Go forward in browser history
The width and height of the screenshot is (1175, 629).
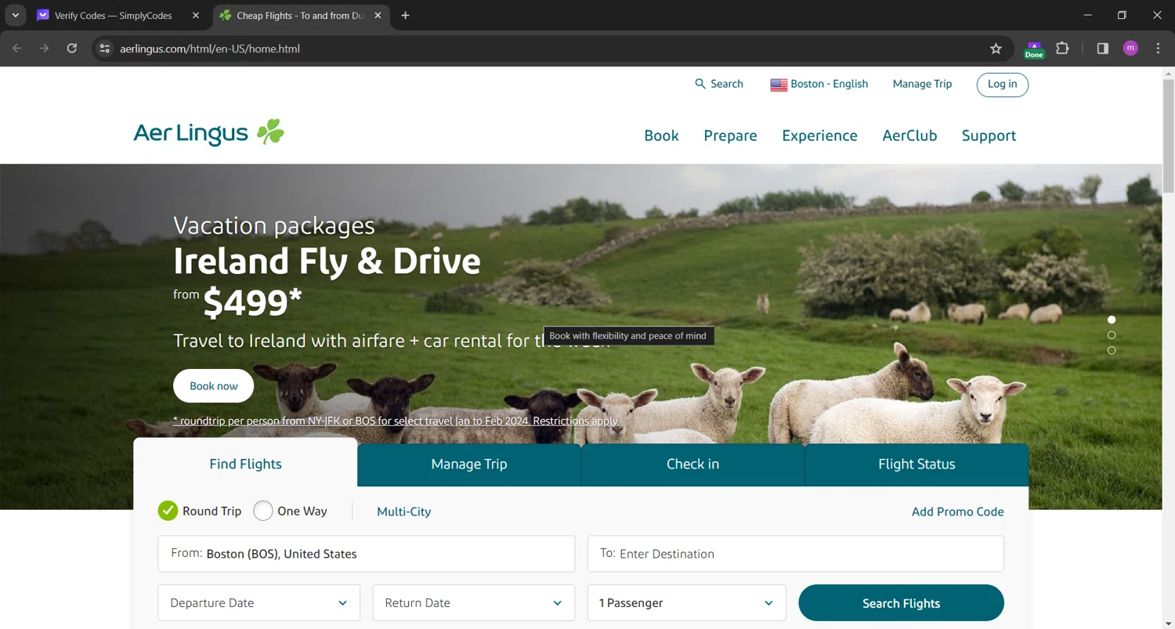click(x=45, y=49)
